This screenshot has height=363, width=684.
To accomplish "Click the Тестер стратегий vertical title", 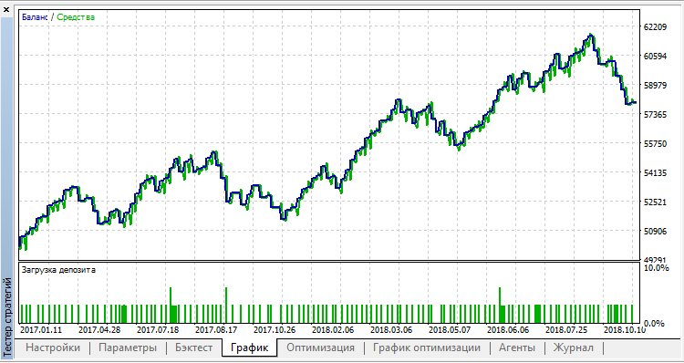I will [6, 318].
